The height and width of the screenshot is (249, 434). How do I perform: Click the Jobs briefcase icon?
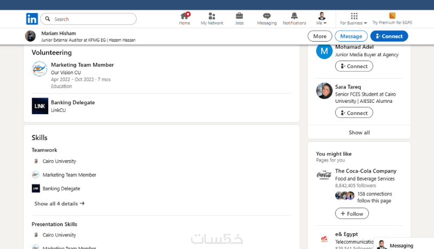click(x=239, y=16)
